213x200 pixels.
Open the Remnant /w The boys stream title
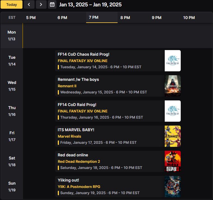point(78,79)
